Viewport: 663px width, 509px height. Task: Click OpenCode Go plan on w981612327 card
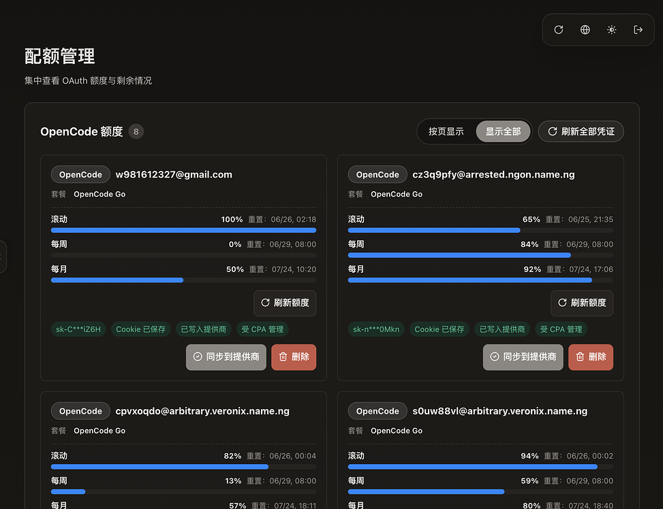[99, 194]
